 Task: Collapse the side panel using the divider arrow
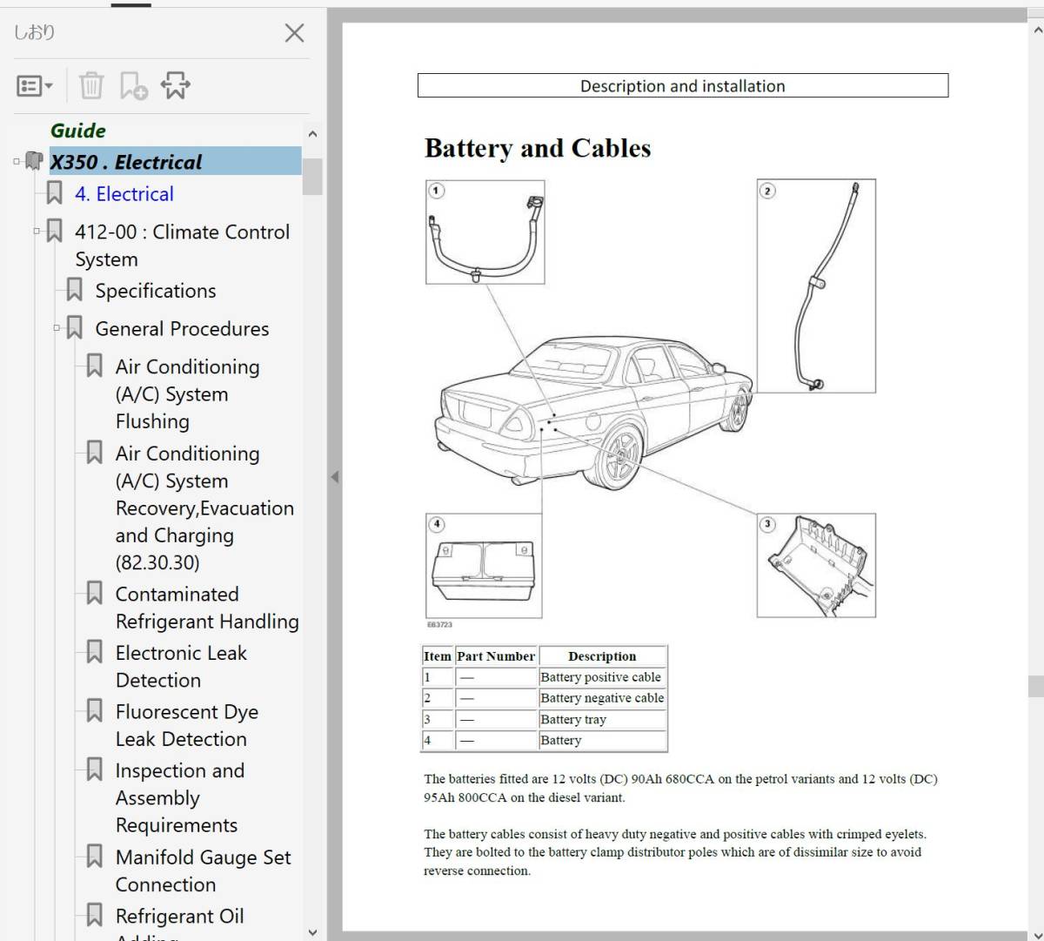(x=334, y=477)
